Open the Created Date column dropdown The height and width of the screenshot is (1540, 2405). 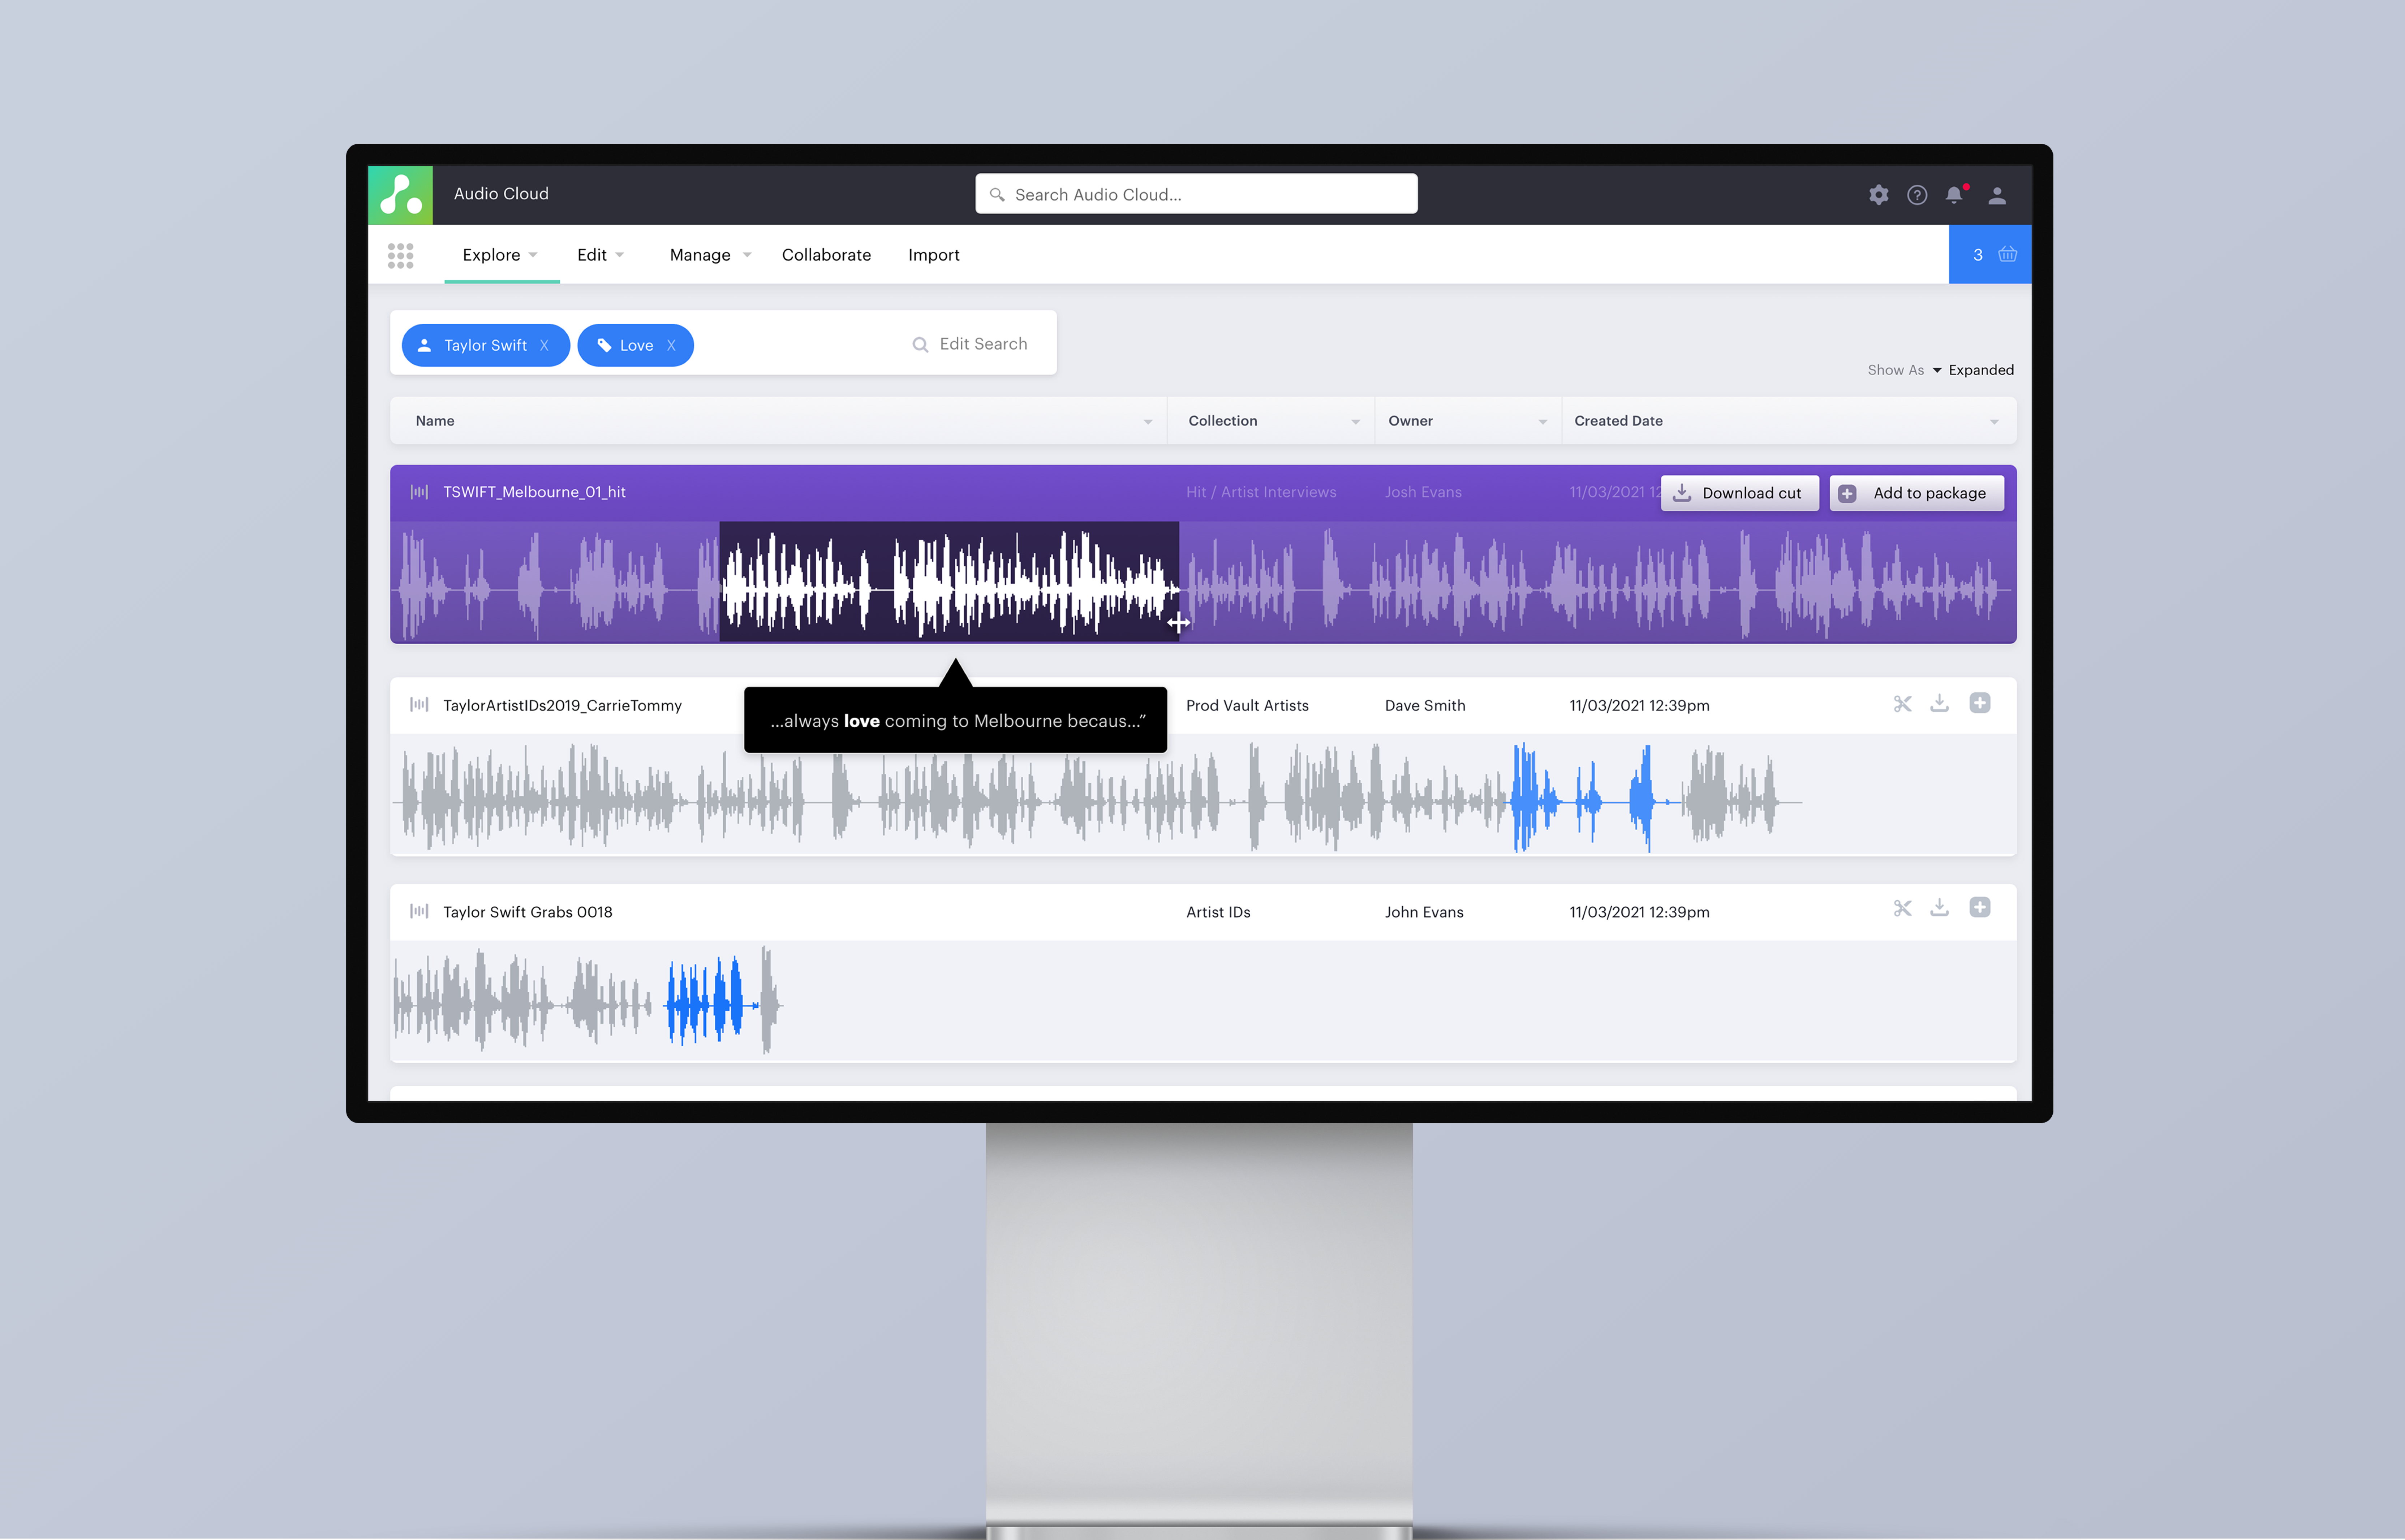[1994, 422]
